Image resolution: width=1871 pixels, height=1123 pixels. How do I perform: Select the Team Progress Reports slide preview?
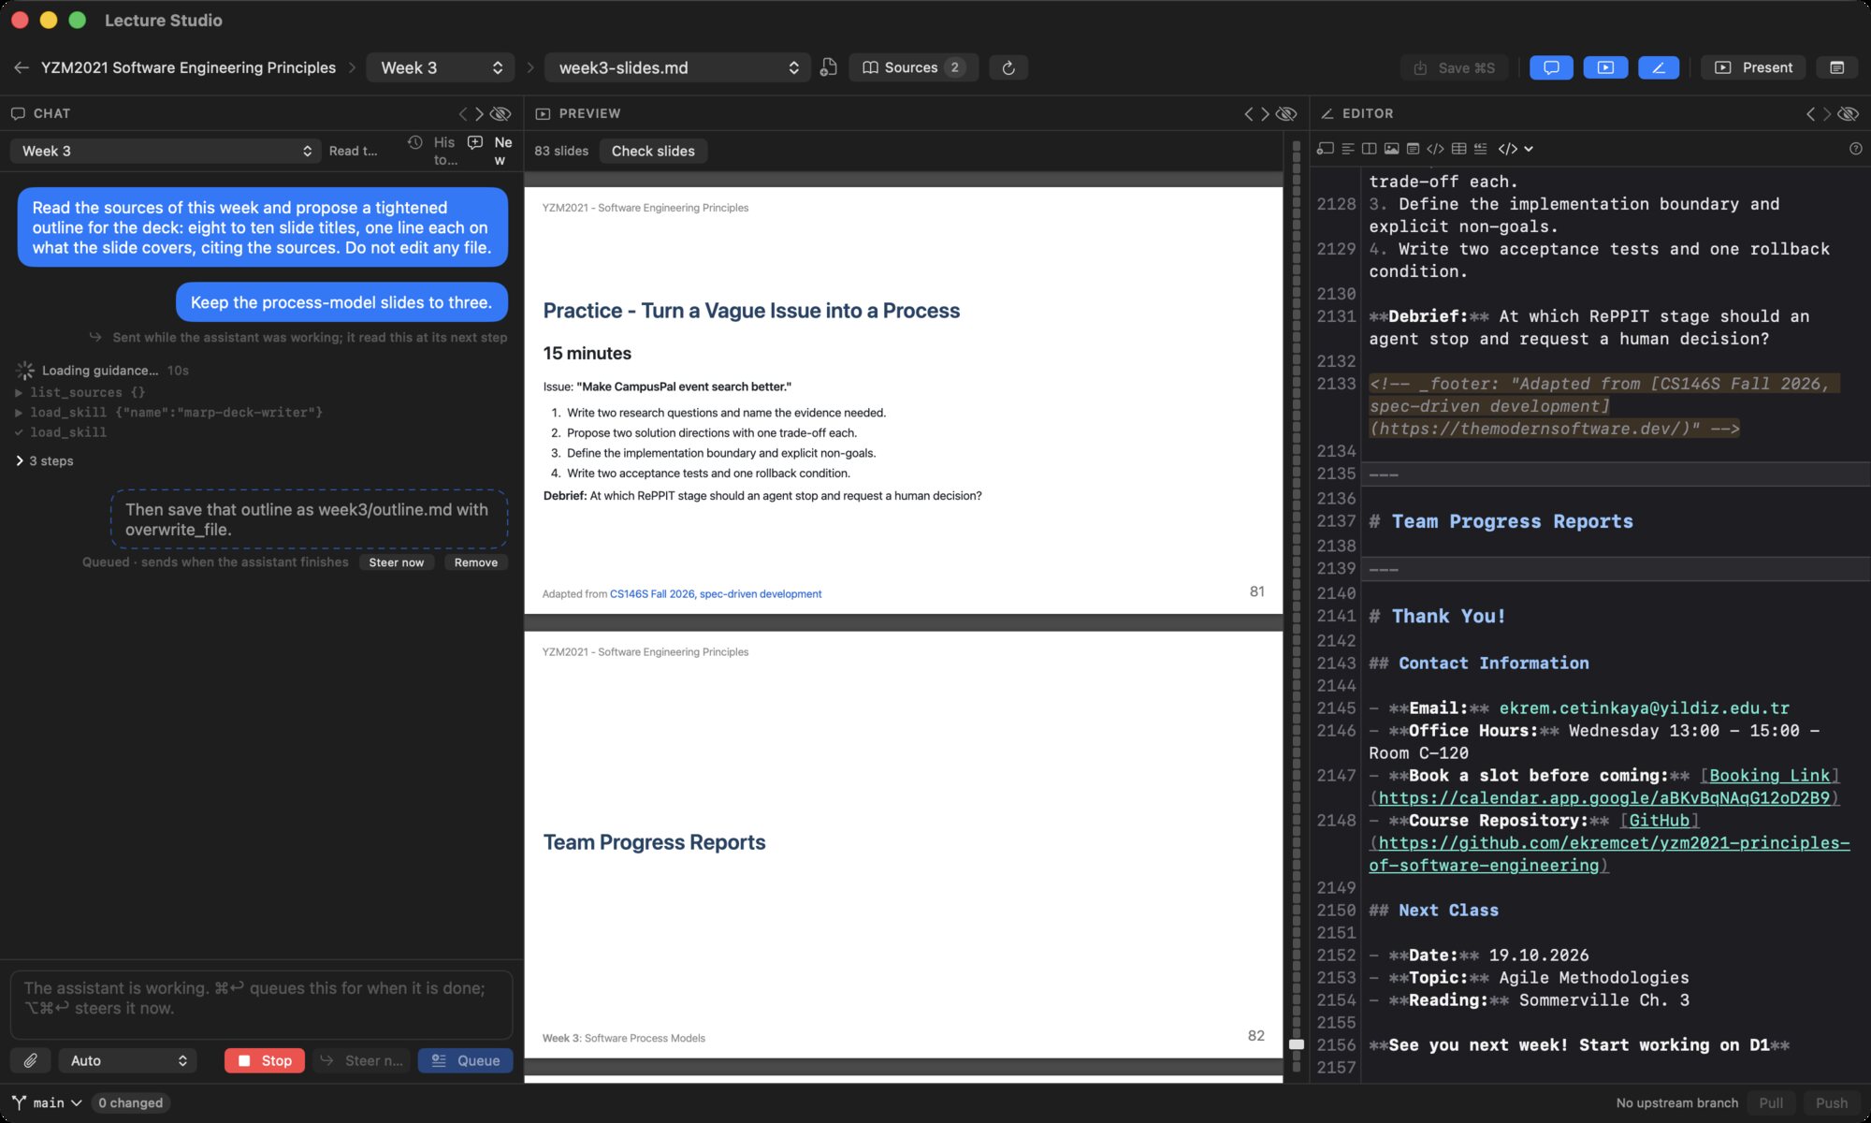[903, 844]
